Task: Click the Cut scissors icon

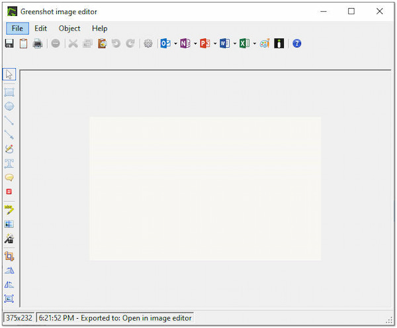Action: click(x=73, y=44)
